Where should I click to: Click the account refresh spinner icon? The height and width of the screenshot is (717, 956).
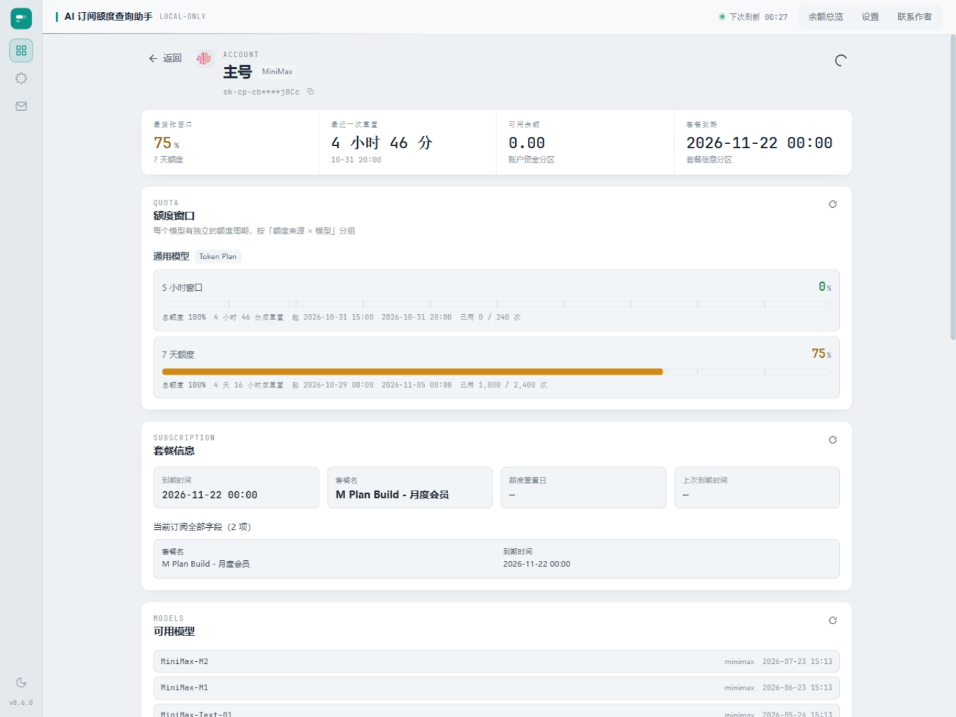point(840,60)
